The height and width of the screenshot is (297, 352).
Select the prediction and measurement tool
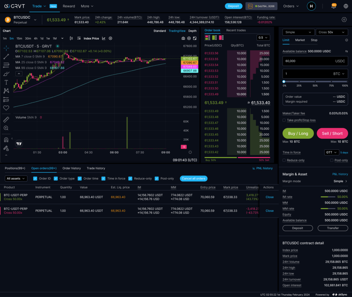point(6,99)
